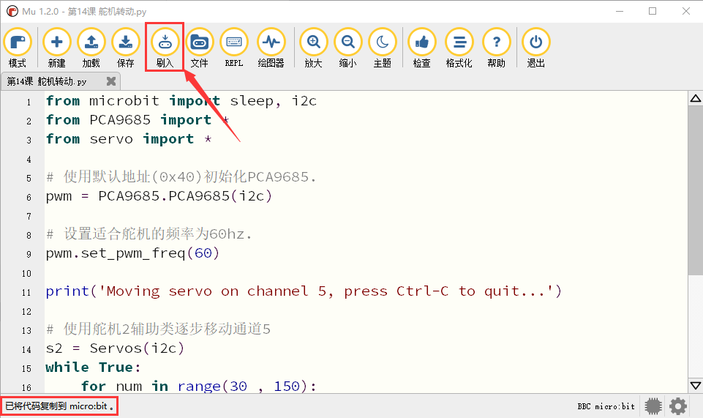The width and height of the screenshot is (703, 418).
Task: Click the scrollbar up arrow
Action: [x=696, y=98]
